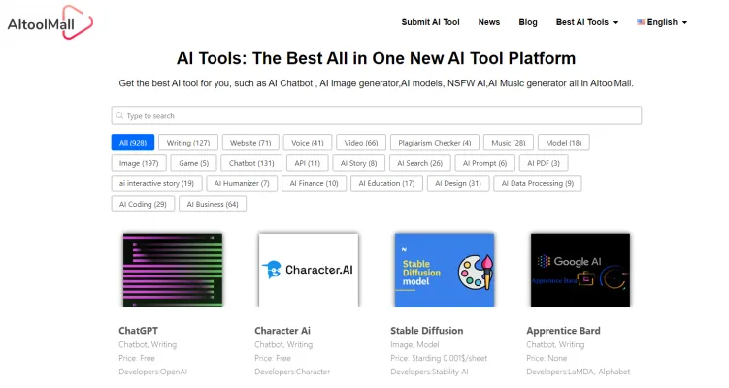Select the All (928) category filter
The height and width of the screenshot is (388, 729).
[132, 143]
